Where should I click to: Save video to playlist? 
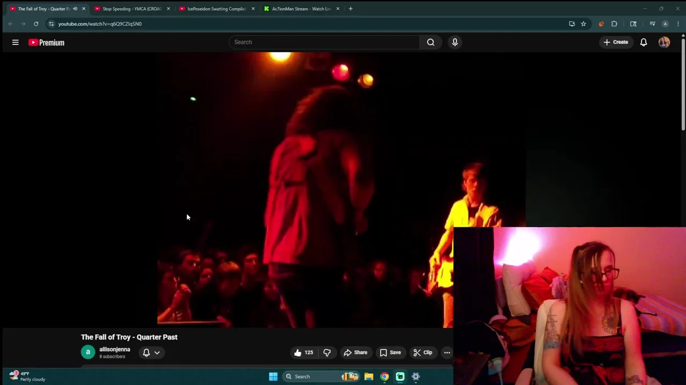point(390,352)
